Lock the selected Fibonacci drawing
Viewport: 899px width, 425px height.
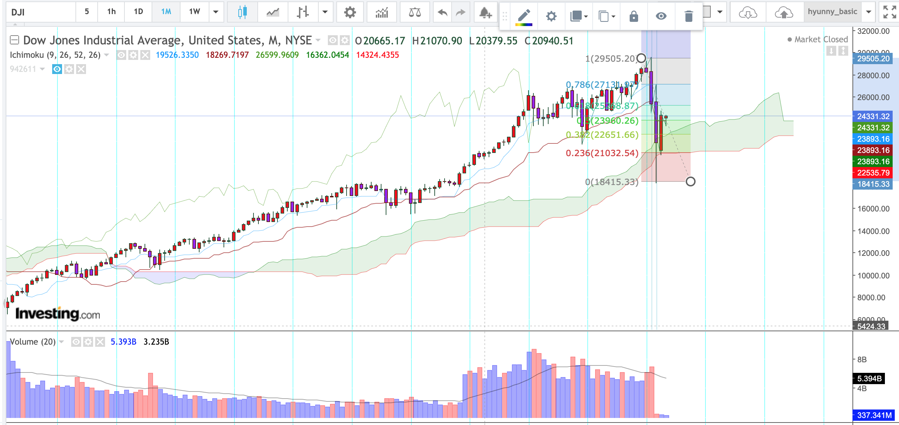[x=634, y=16]
